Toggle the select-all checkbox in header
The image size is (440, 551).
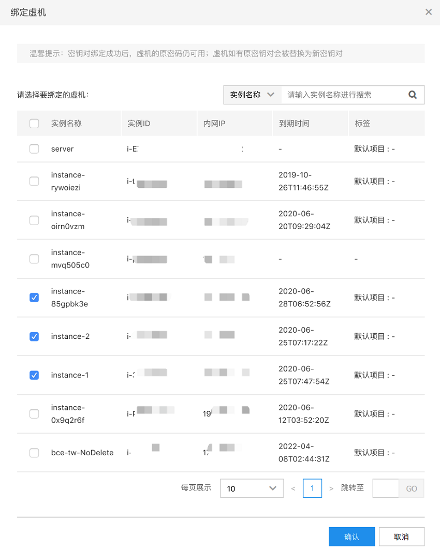(x=34, y=123)
